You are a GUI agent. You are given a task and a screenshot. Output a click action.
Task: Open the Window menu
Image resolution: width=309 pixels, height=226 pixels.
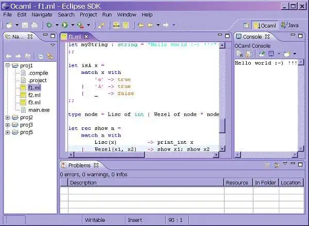click(127, 15)
